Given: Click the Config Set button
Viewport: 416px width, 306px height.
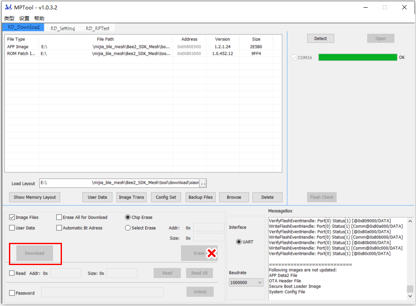Looking at the screenshot, I should point(166,197).
